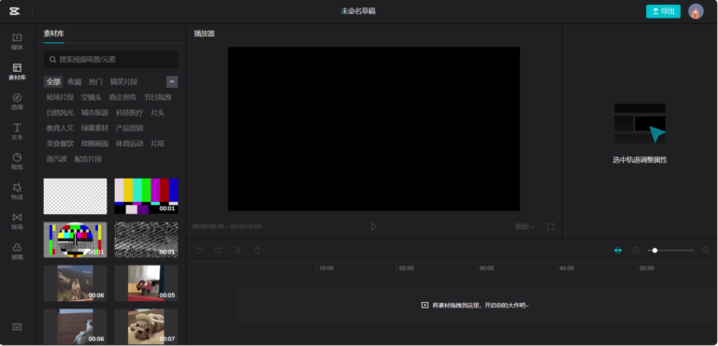Image resolution: width=718 pixels, height=346 pixels.
Task: Filter by 商企宣传 category
Action: 122,97
